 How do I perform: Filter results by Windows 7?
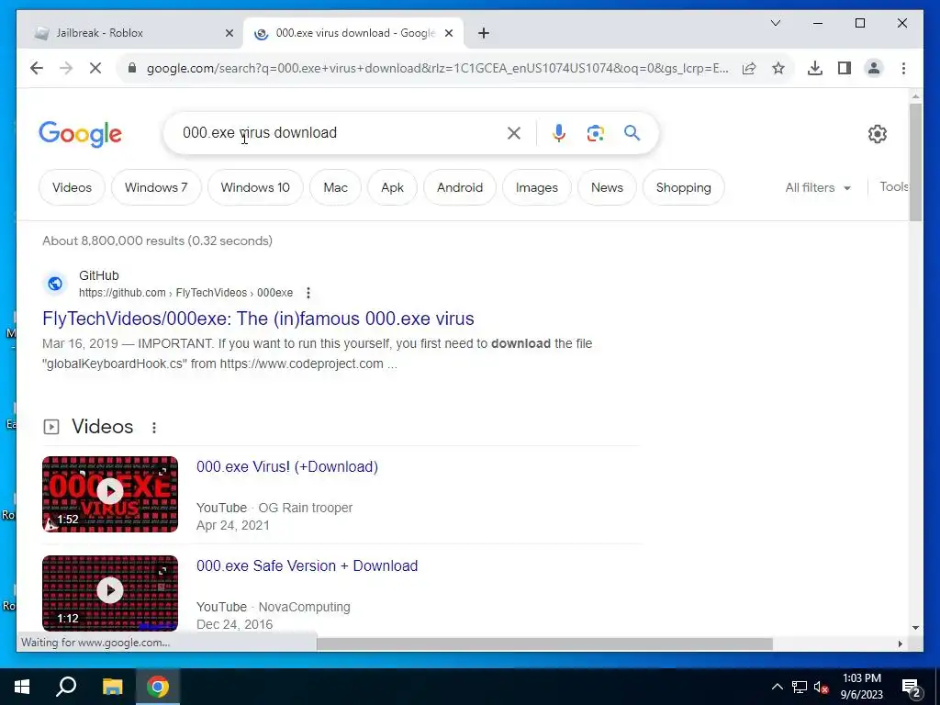tap(156, 187)
